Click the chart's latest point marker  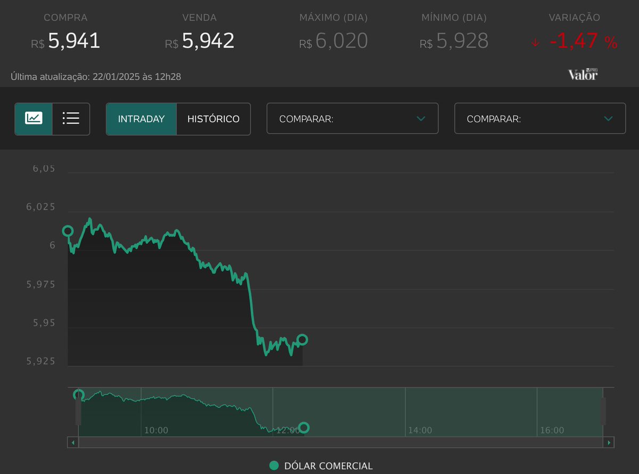302,339
